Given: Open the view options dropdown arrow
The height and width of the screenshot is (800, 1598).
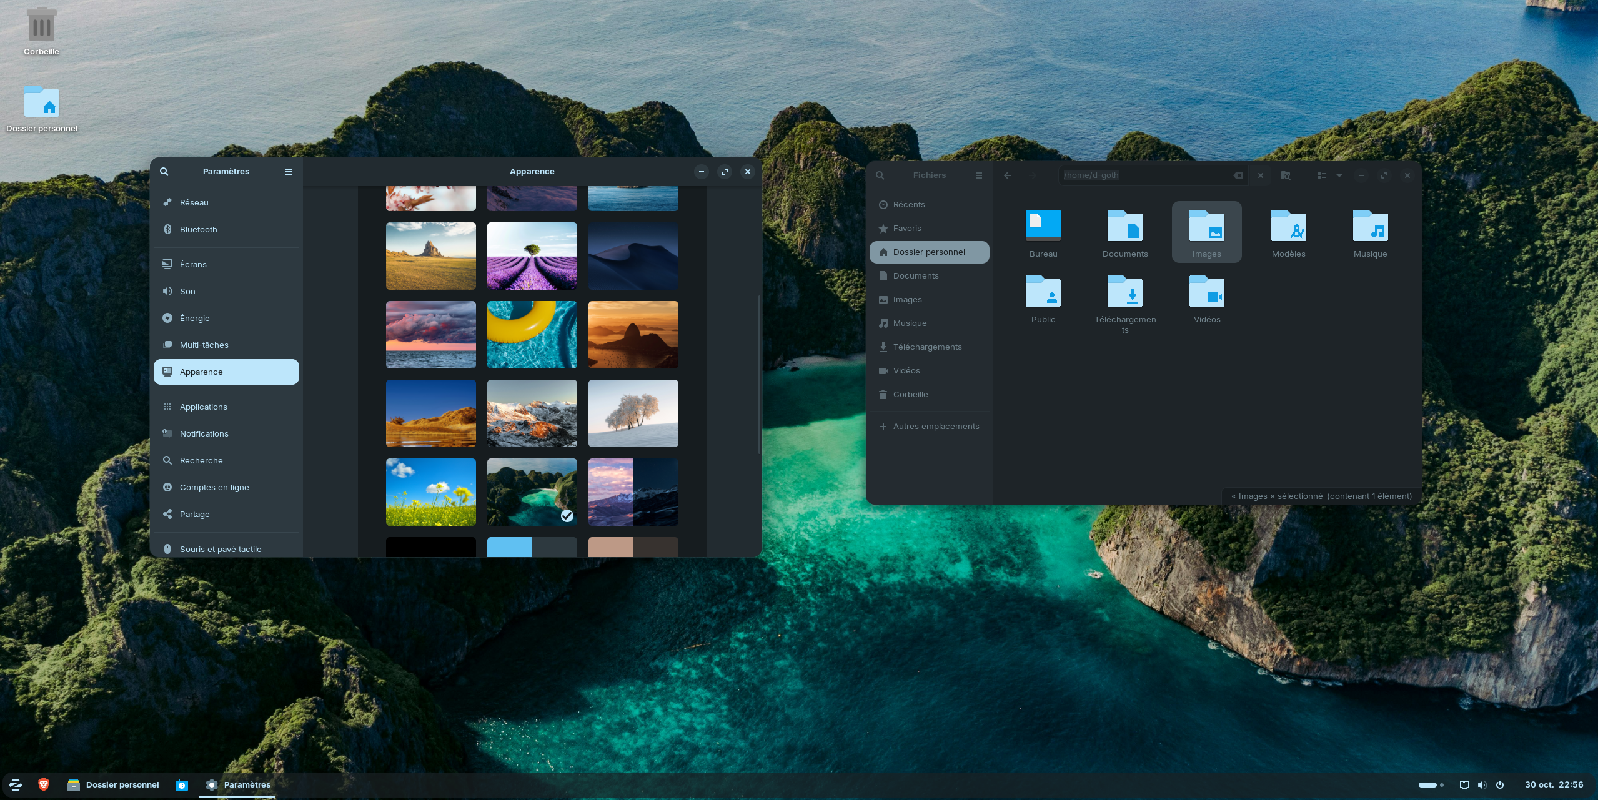Looking at the screenshot, I should [x=1339, y=175].
